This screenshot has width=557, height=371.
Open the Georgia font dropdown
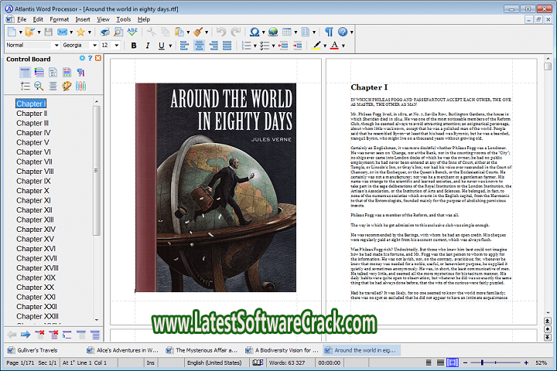point(94,46)
